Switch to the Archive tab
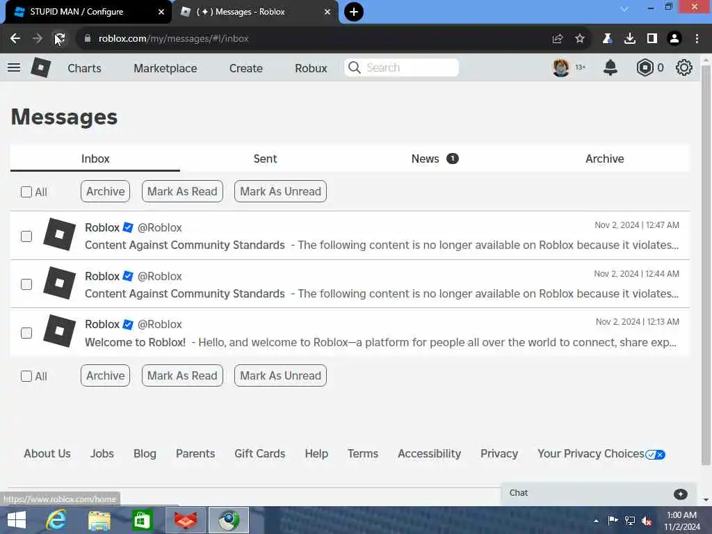 (x=604, y=159)
